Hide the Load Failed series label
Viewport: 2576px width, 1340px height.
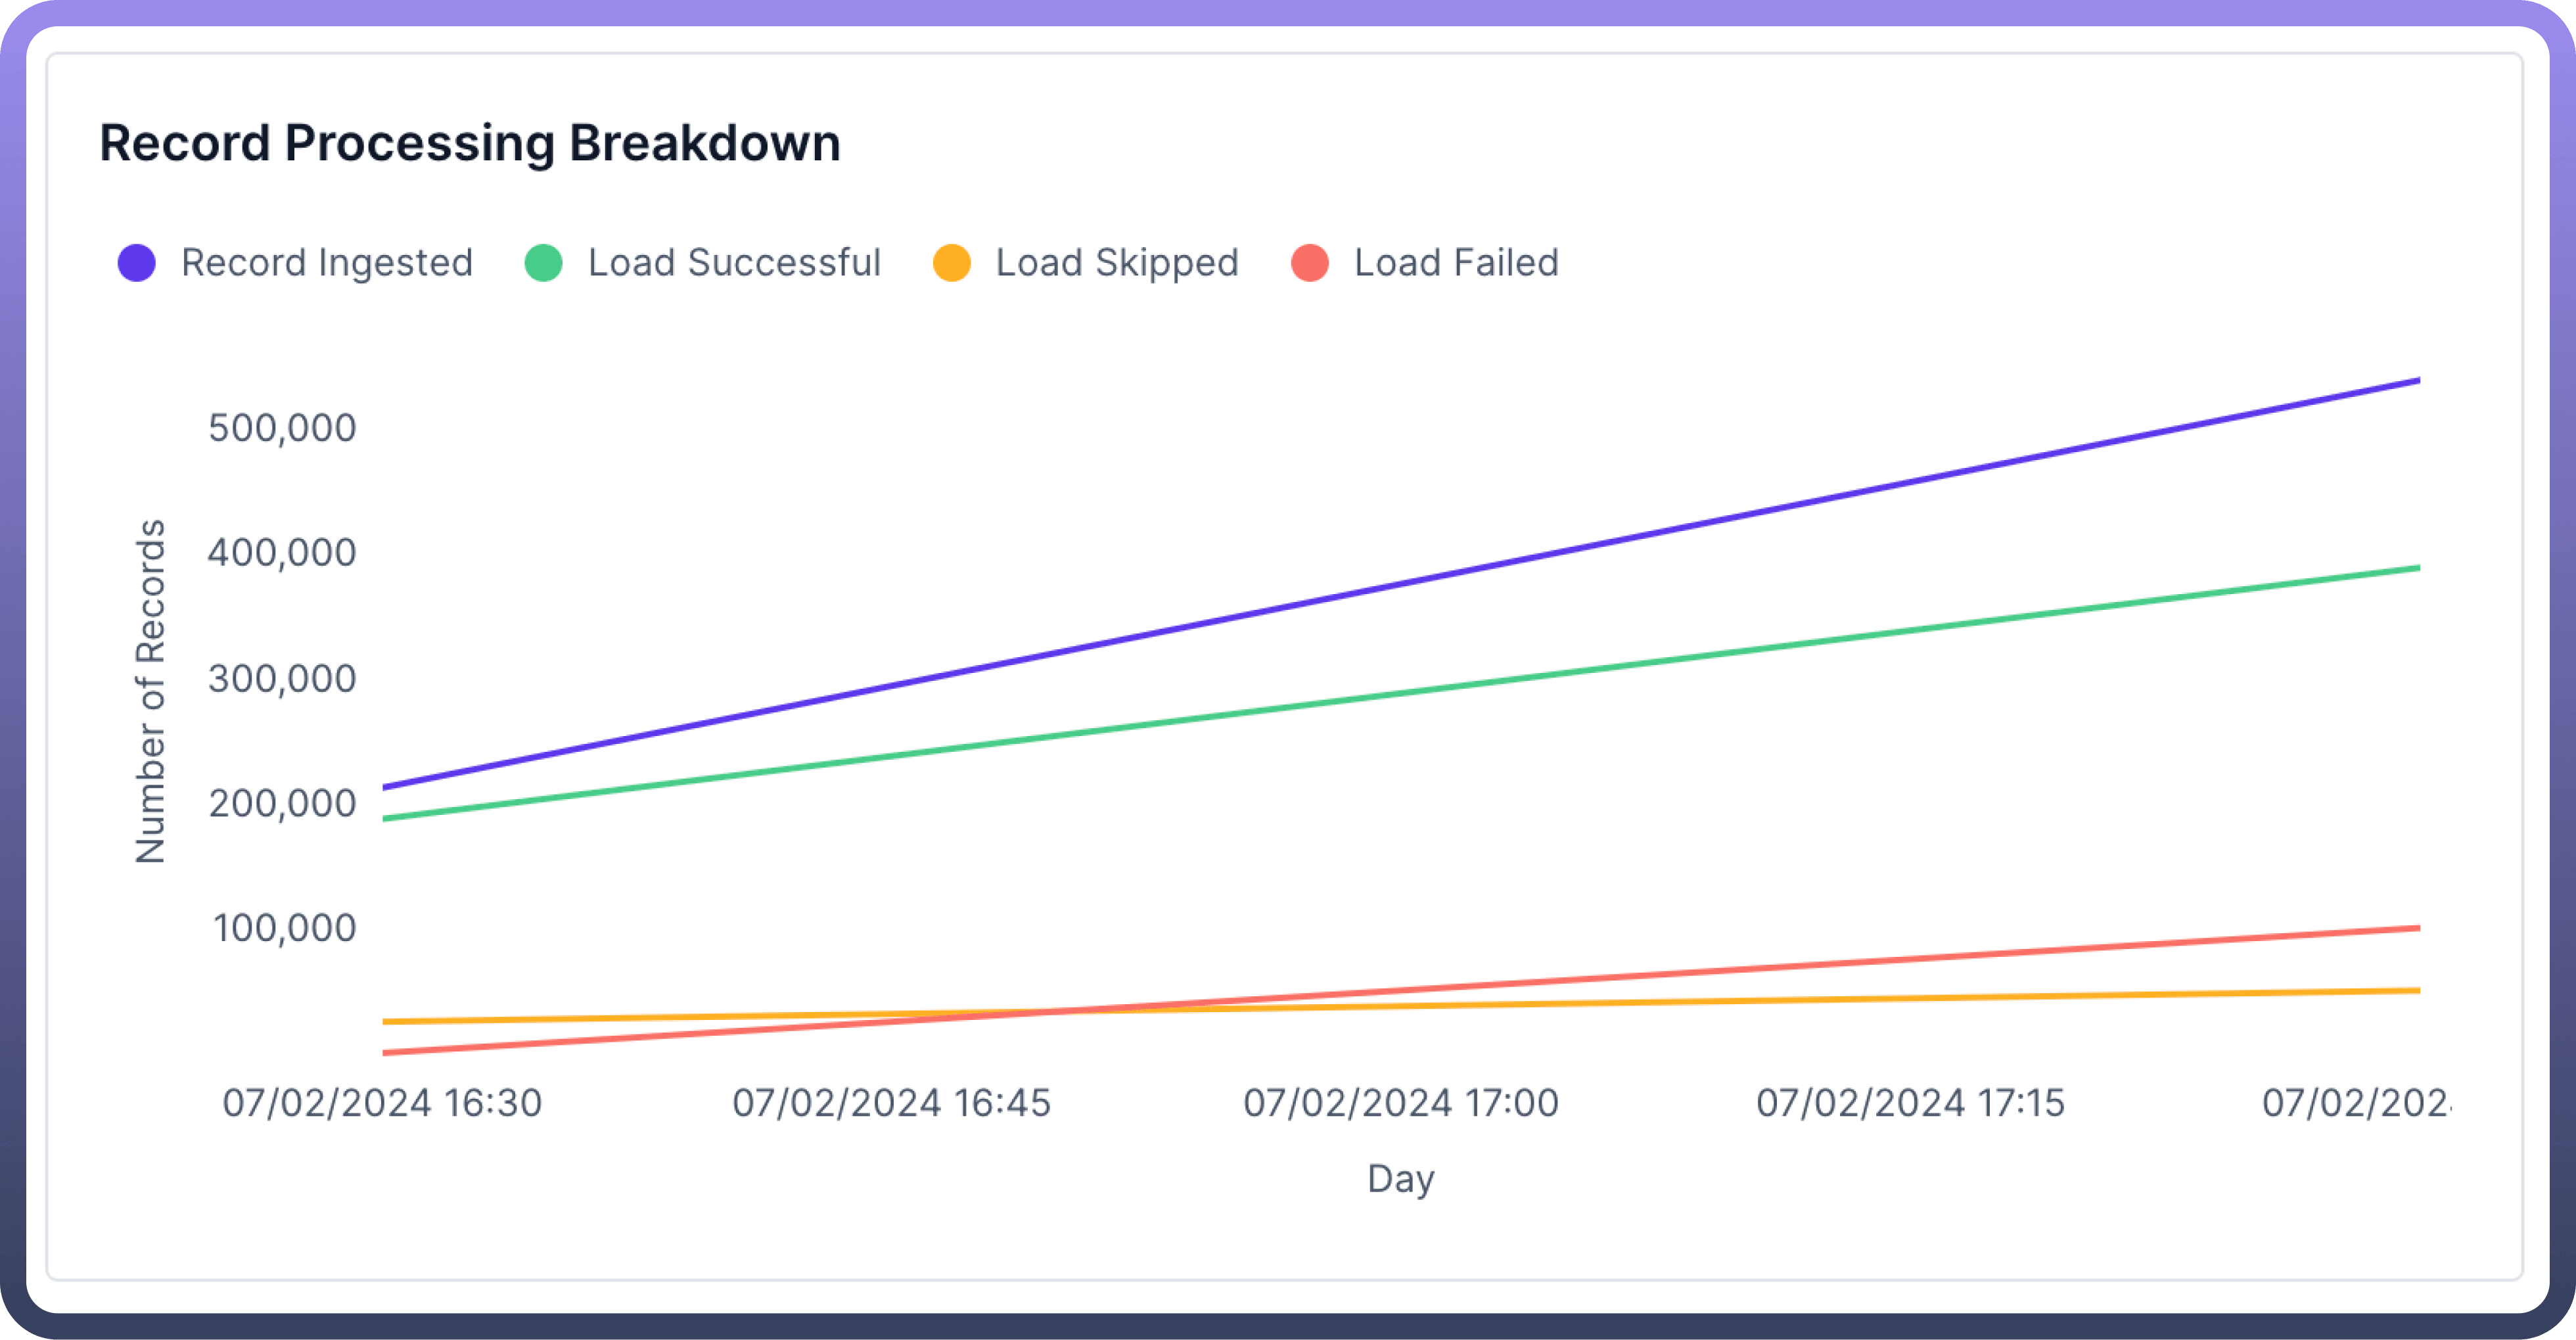1456,263
